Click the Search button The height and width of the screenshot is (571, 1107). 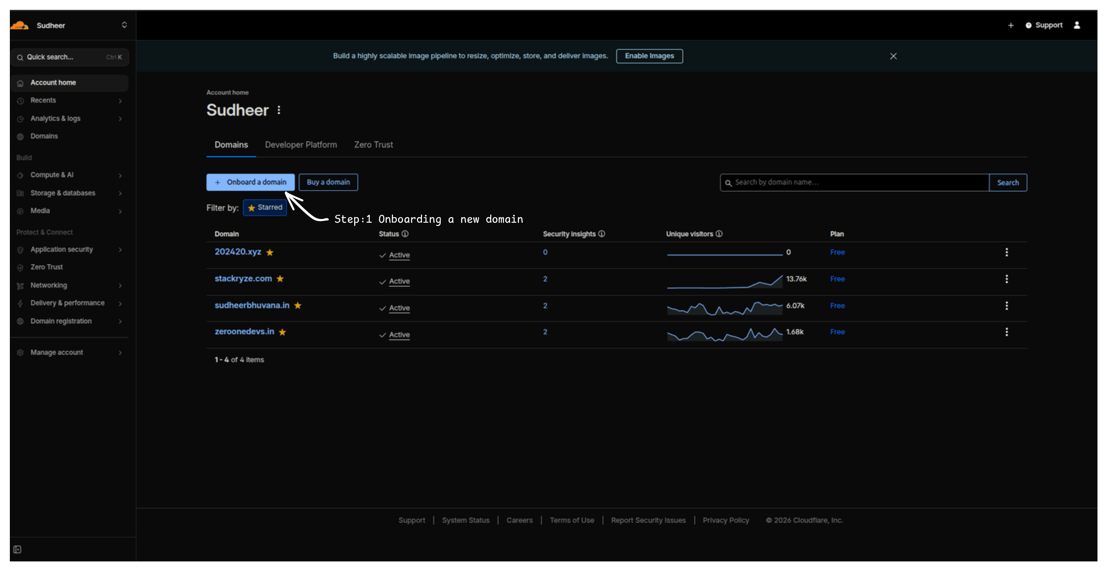(1008, 183)
